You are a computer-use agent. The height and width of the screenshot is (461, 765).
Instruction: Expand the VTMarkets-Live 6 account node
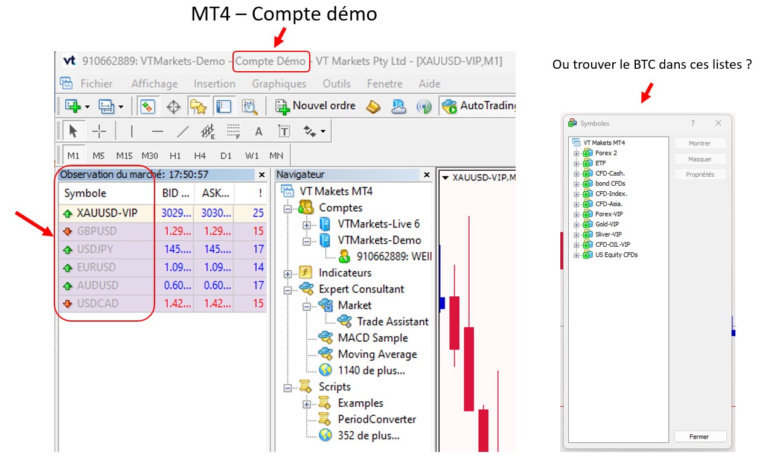pos(307,224)
